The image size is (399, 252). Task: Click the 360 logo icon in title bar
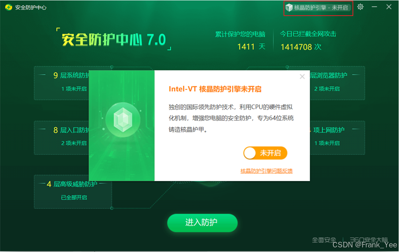pyautogui.click(x=8, y=7)
